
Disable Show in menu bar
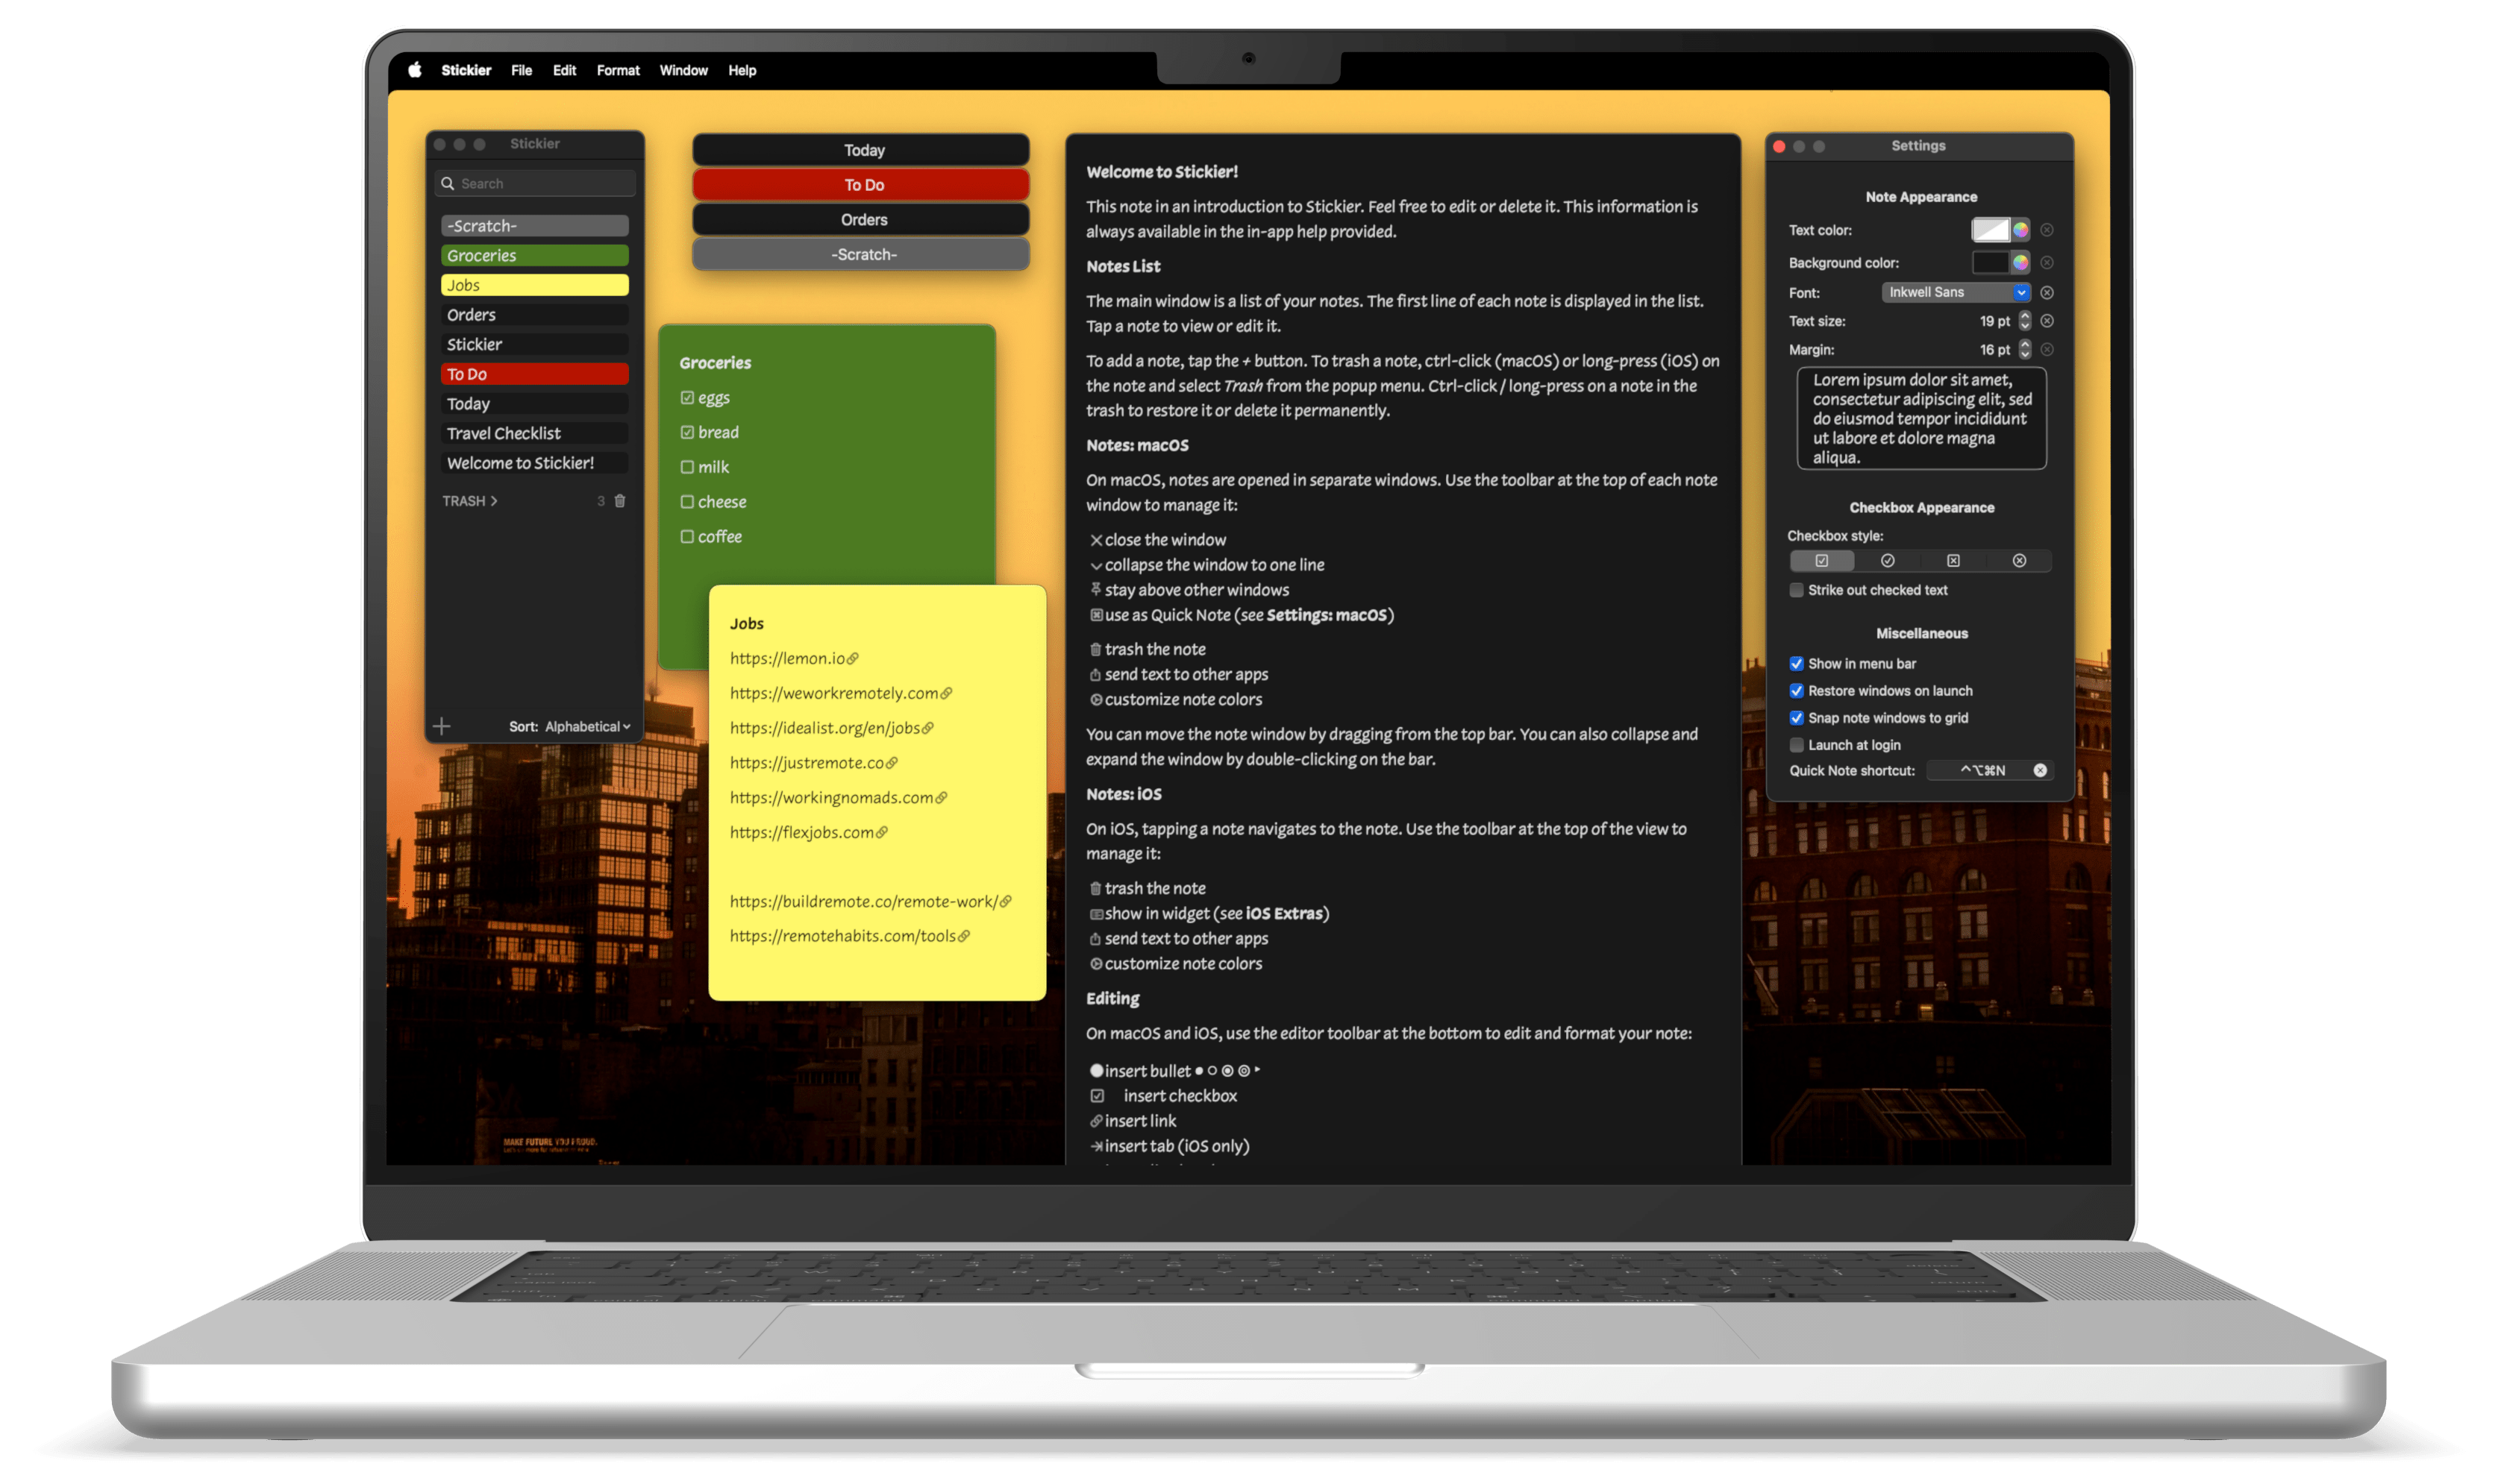[1797, 664]
